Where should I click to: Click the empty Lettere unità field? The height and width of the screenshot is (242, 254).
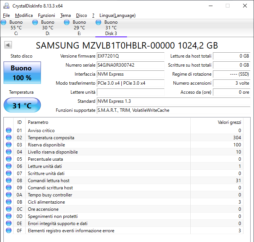130,92
